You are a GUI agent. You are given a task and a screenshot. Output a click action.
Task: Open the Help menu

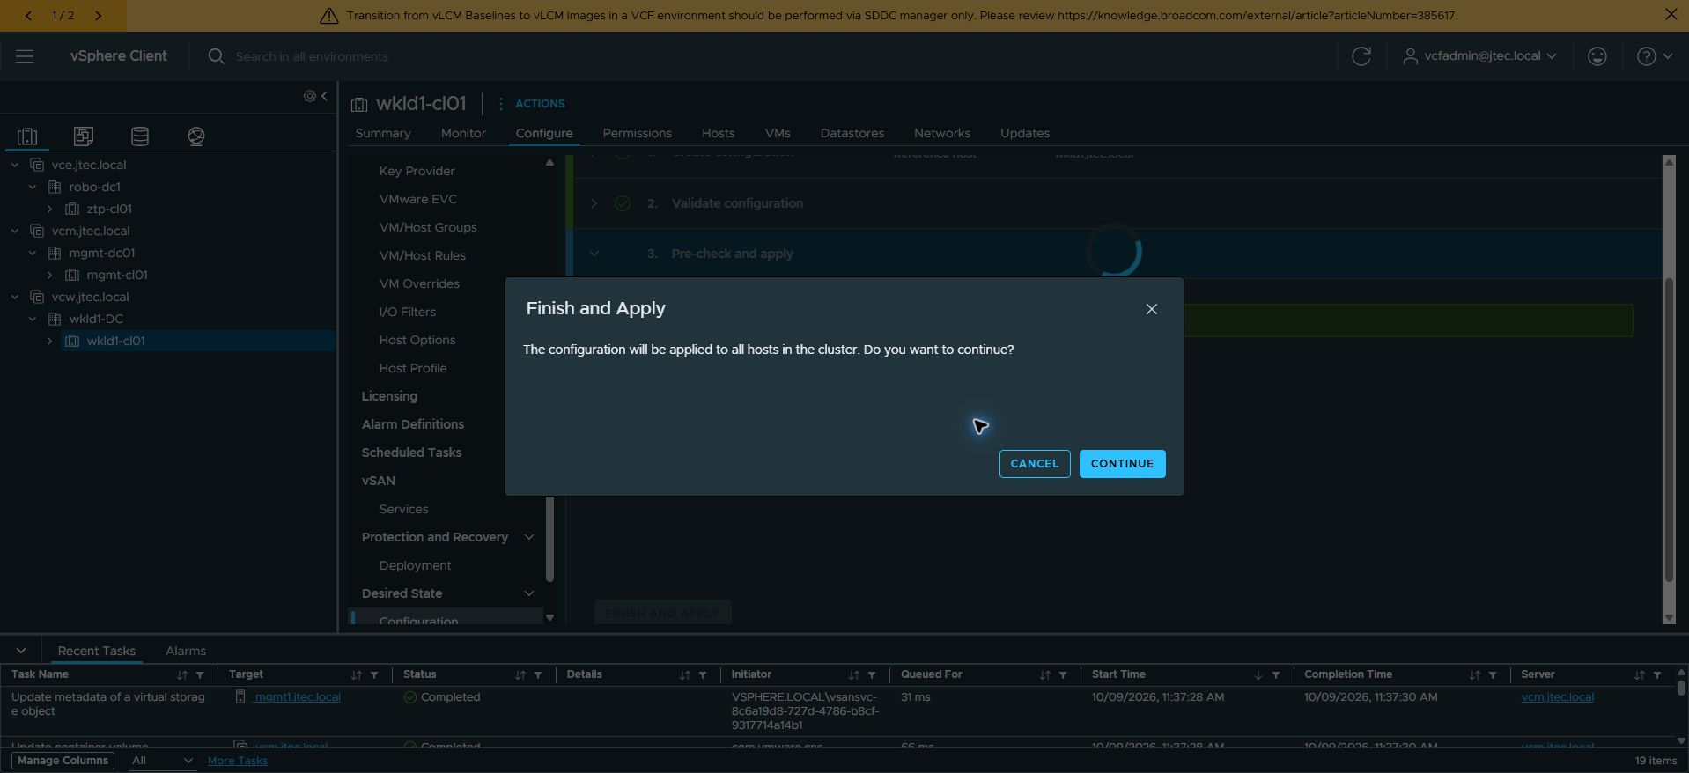click(1654, 56)
